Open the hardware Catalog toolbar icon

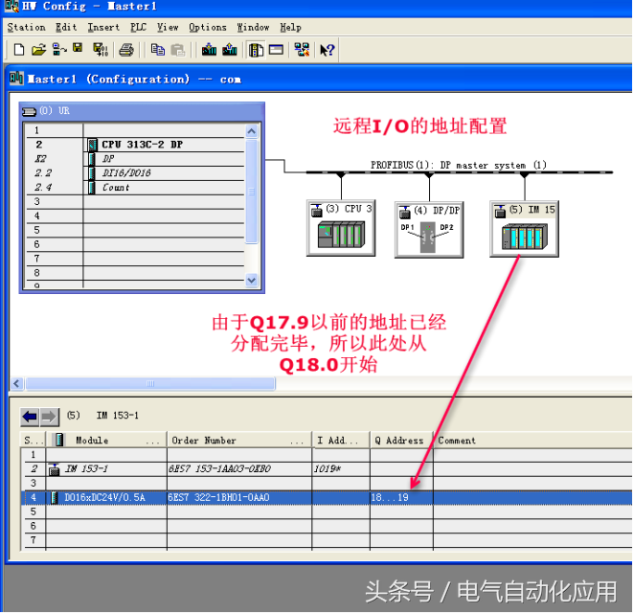pos(256,49)
